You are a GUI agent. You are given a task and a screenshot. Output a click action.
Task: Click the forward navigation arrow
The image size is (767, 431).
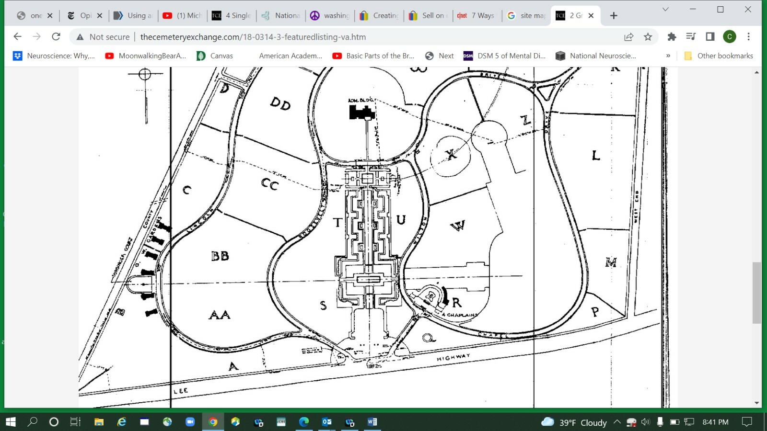click(36, 37)
